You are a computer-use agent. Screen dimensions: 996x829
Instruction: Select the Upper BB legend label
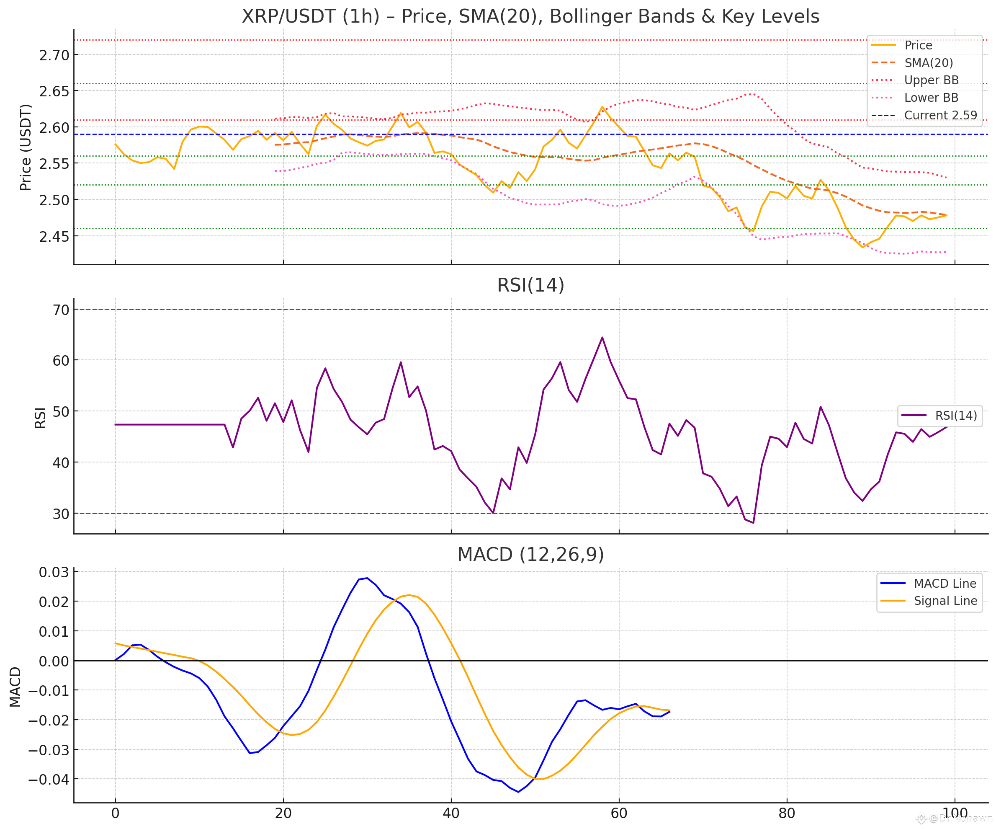pyautogui.click(x=931, y=80)
